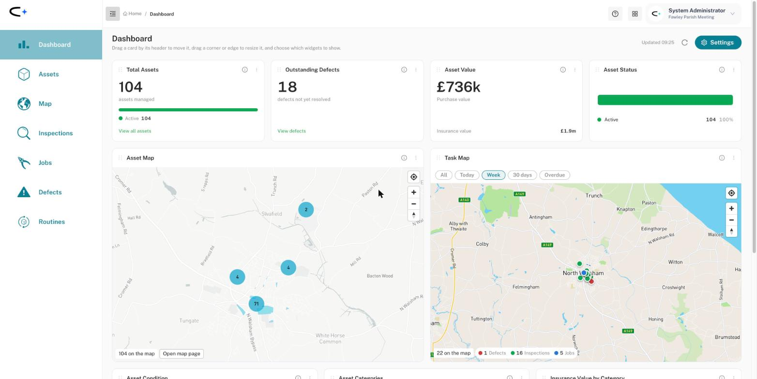
Task: Zoom out on the Asset Map
Action: click(x=414, y=204)
